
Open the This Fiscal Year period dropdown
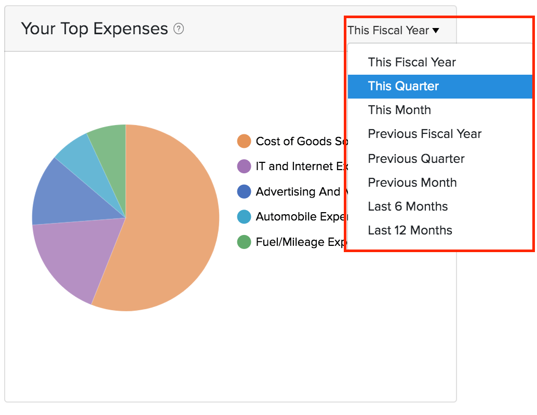click(x=393, y=30)
